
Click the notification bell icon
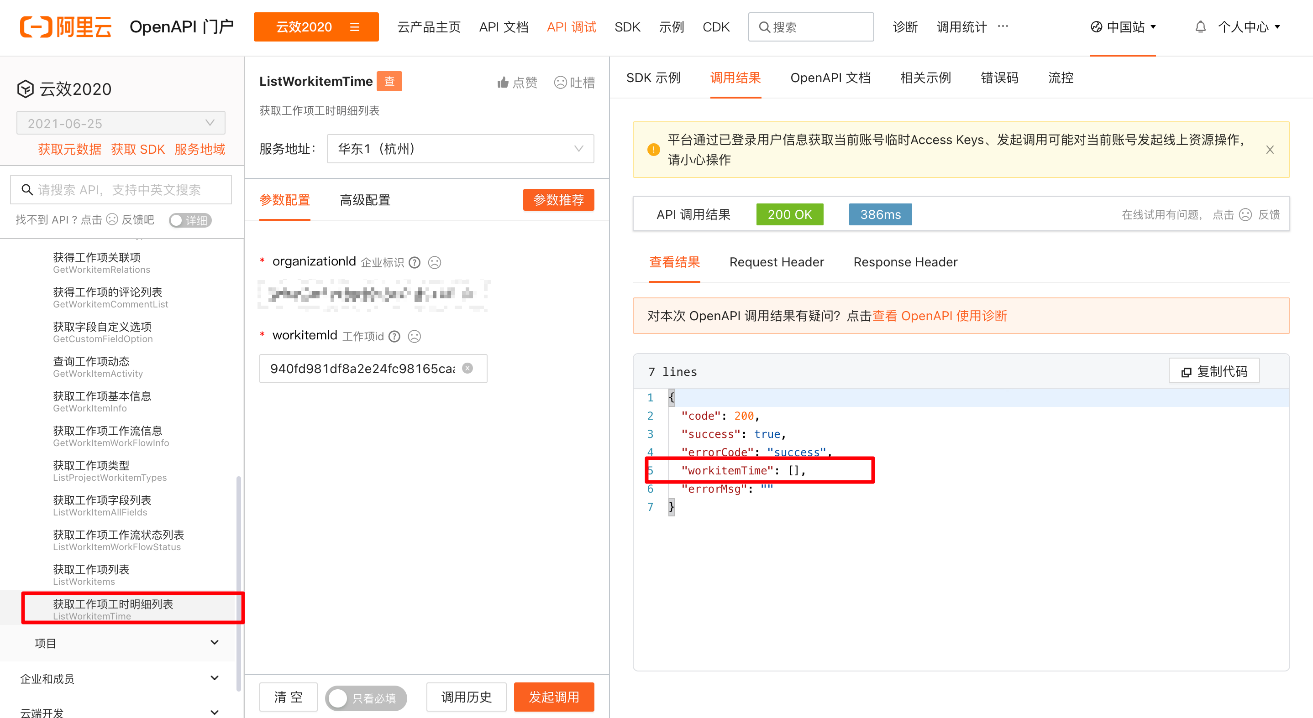point(1200,27)
